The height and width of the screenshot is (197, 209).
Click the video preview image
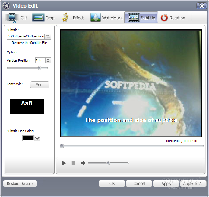point(131,83)
